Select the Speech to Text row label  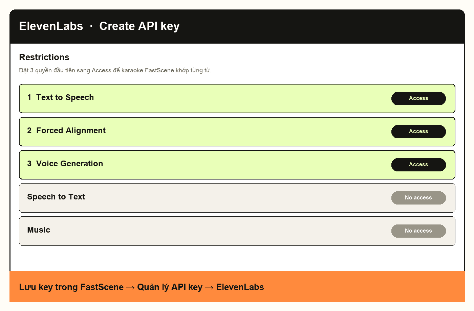(56, 197)
